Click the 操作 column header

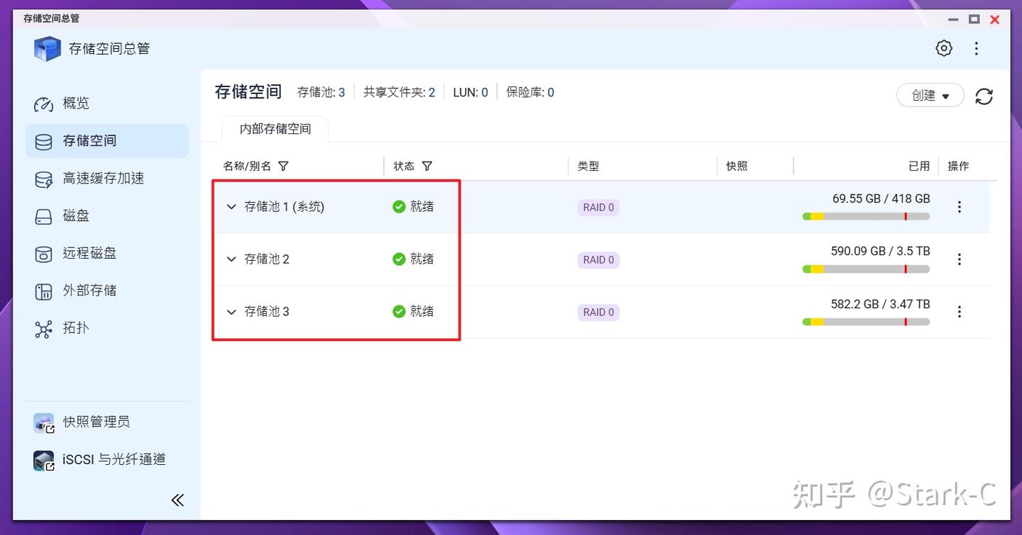958,166
